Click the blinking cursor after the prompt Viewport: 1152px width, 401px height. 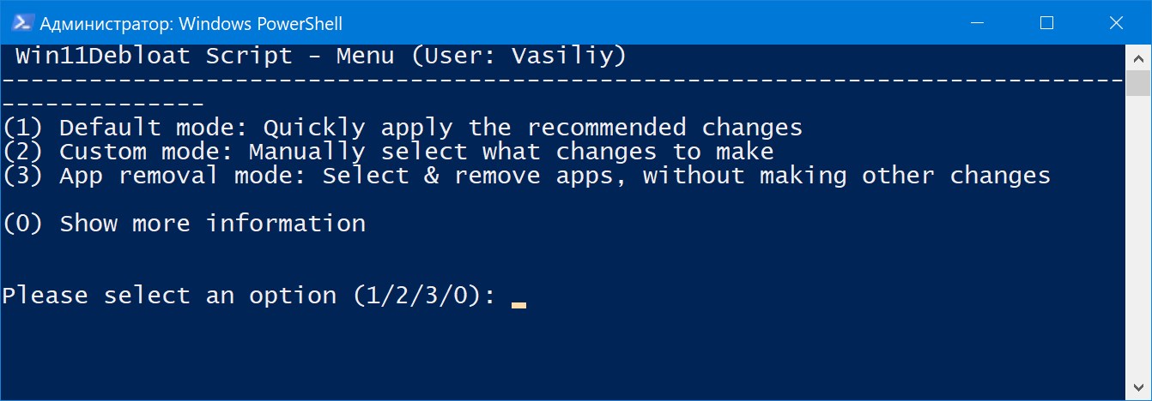point(518,303)
